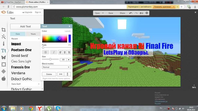Click the PicMonkey Editor logo
Viewport: 198px width, 111px height.
point(7,12)
